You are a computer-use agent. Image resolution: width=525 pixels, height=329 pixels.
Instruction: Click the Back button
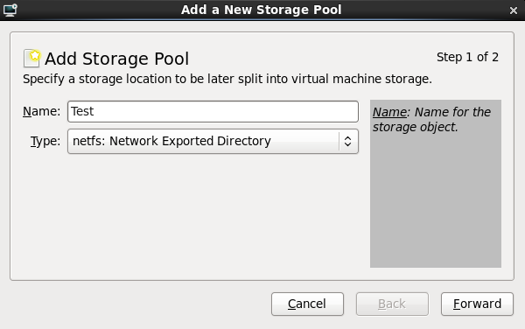392,304
